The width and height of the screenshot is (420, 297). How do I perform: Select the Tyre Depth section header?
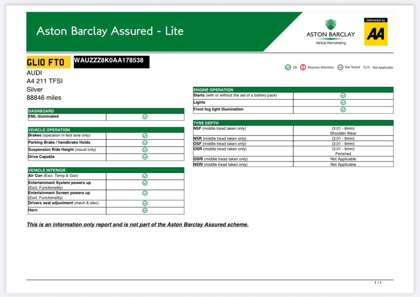(293, 123)
